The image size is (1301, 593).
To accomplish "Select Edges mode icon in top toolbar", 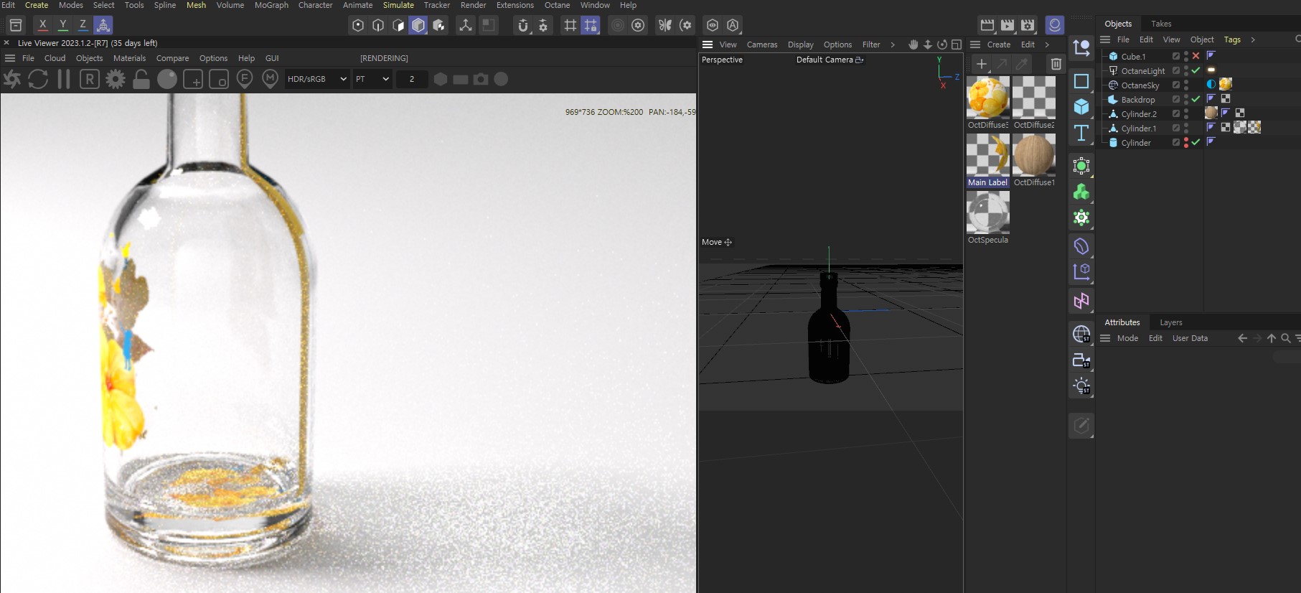I will [378, 25].
